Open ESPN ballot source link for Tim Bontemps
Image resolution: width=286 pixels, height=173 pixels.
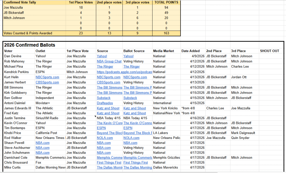pos(128,128)
